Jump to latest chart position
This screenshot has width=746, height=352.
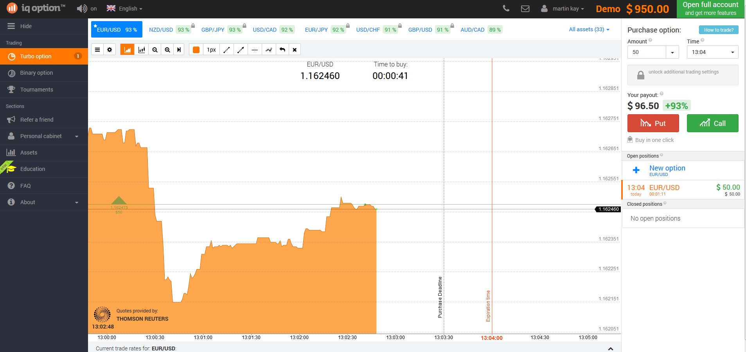pos(179,50)
